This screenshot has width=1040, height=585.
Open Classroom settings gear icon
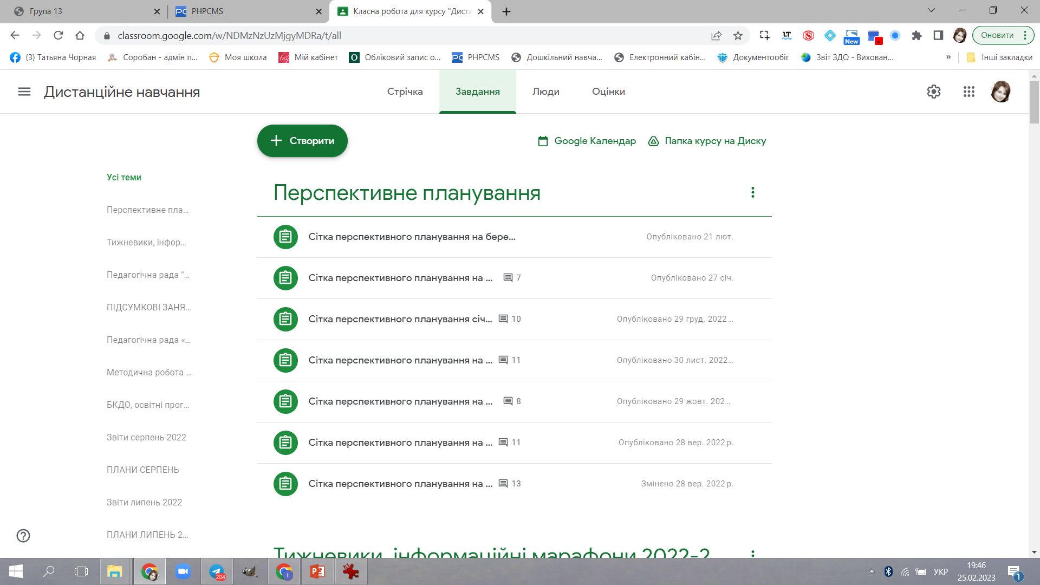pos(933,92)
